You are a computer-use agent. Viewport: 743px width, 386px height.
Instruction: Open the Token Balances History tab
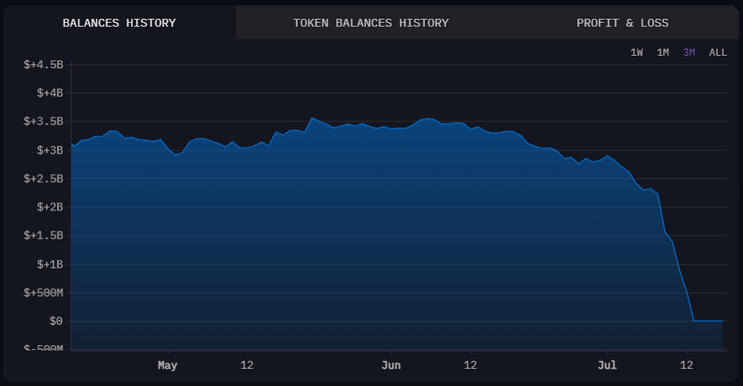coord(371,23)
